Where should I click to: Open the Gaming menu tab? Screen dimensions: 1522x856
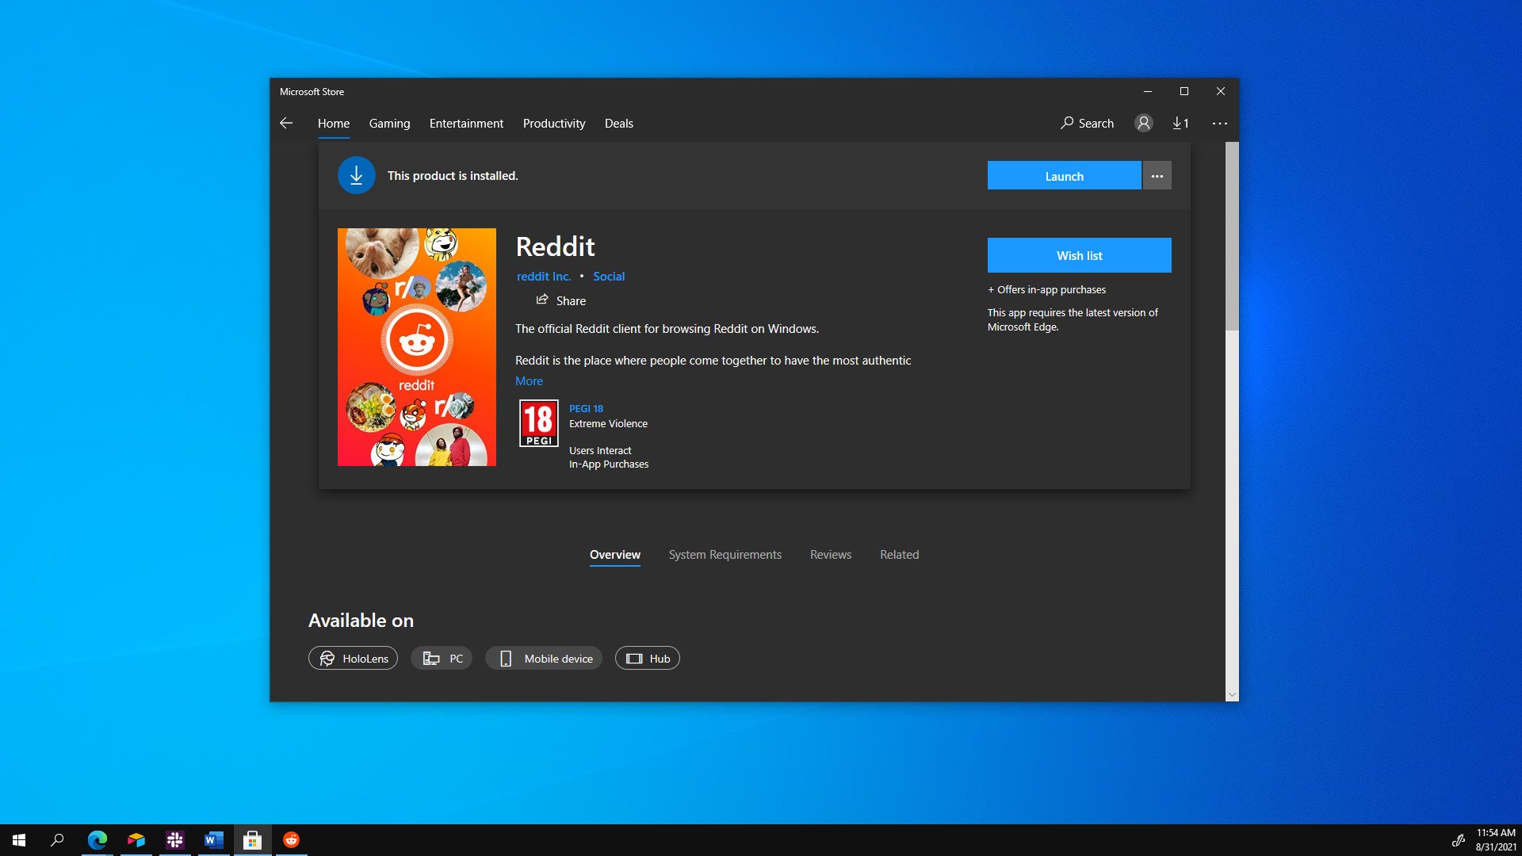pyautogui.click(x=389, y=122)
